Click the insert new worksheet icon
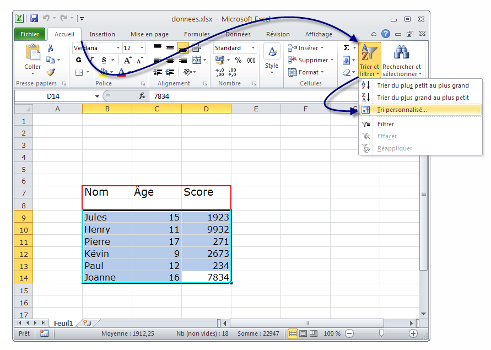The image size is (491, 350). (87, 323)
